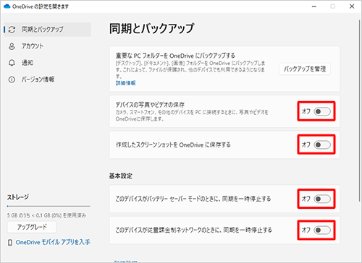The image size is (362, 263).
Task: Click the 5 GB のうち storage usage text
Action: tap(46, 215)
